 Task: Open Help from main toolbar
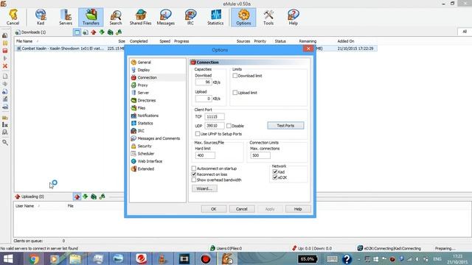click(294, 17)
